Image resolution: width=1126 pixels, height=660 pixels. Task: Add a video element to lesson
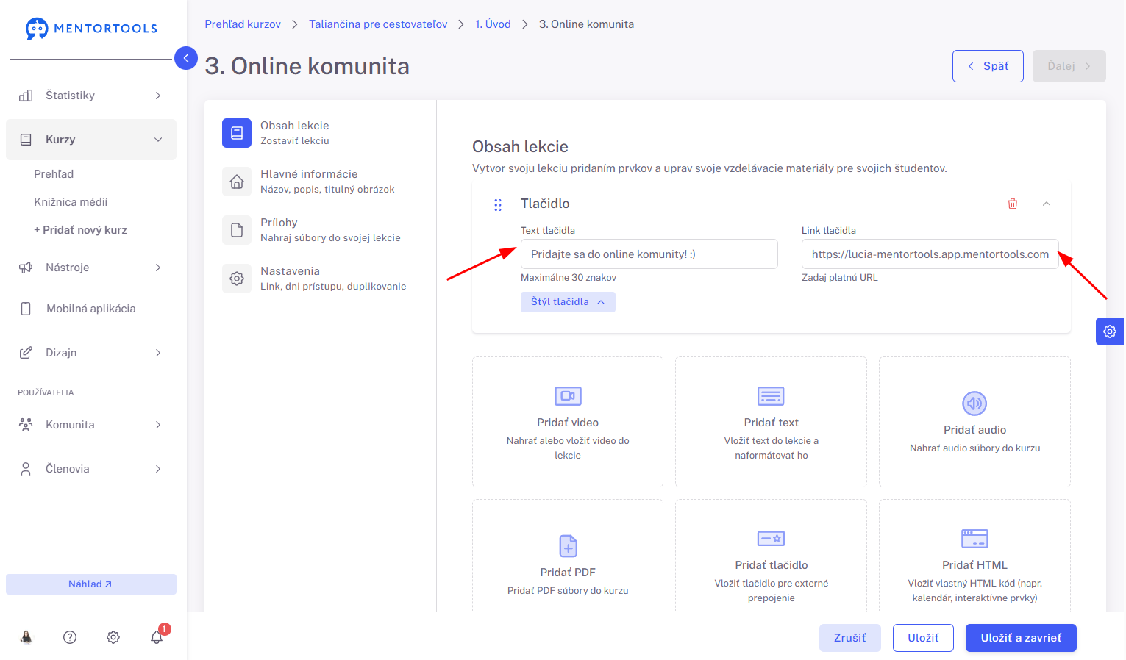pyautogui.click(x=568, y=422)
